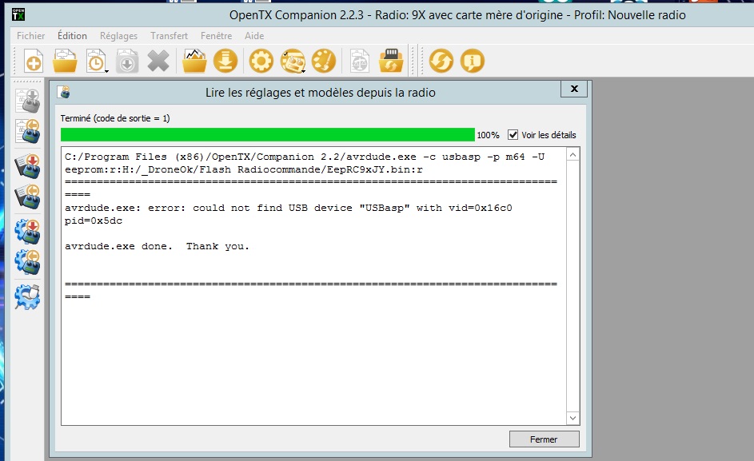Click the eeprom EepRC9xJY.bin file path line
The height and width of the screenshot is (461, 754).
[x=244, y=169]
